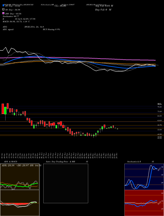Click the 63.69 price axis label

[x=159, y=120]
